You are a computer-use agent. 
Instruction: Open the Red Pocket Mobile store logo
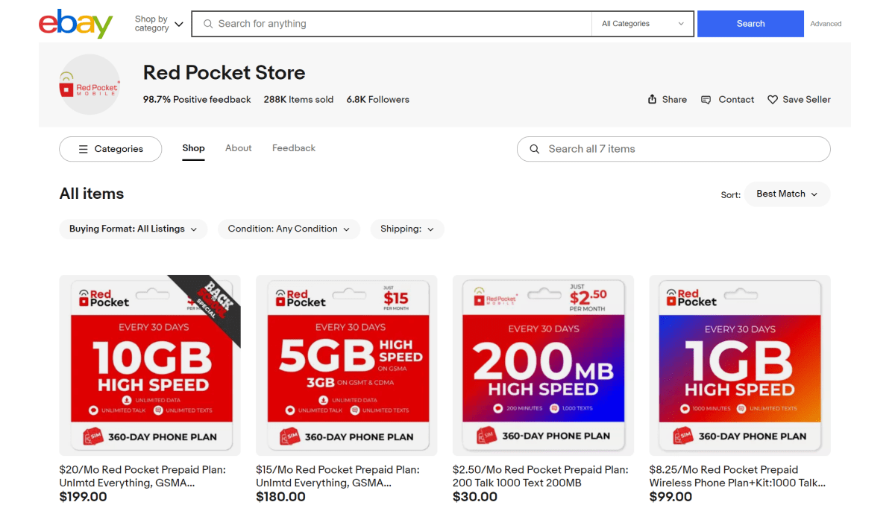(89, 84)
